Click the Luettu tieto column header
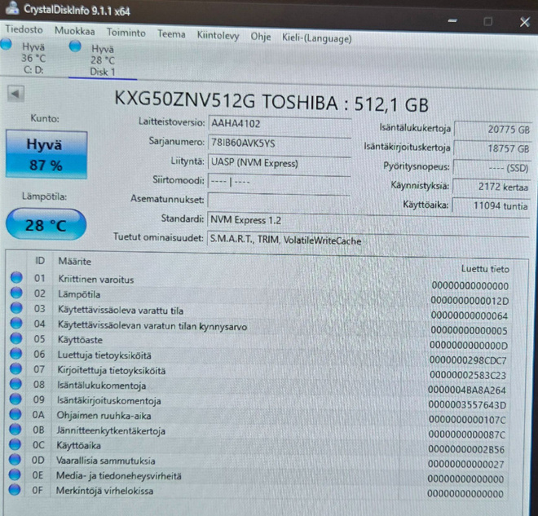Image resolution: width=538 pixels, height=516 pixels. (485, 269)
